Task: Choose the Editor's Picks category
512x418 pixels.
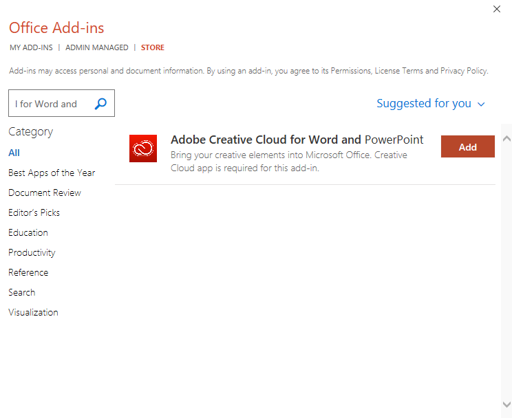Action: (x=34, y=212)
